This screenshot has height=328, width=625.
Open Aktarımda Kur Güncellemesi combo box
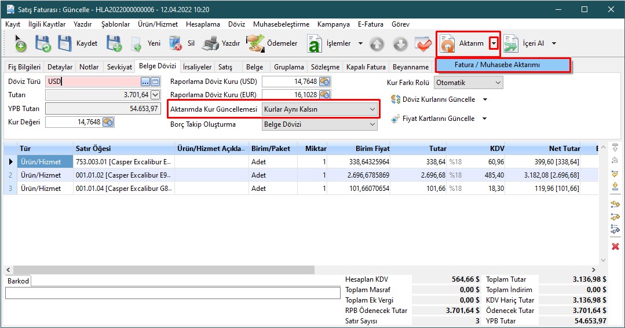pyautogui.click(x=319, y=109)
